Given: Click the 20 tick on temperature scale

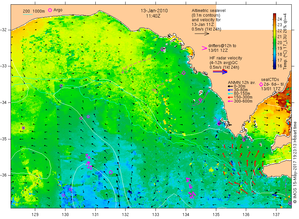Looking at the screenshot, I should tap(279, 42).
